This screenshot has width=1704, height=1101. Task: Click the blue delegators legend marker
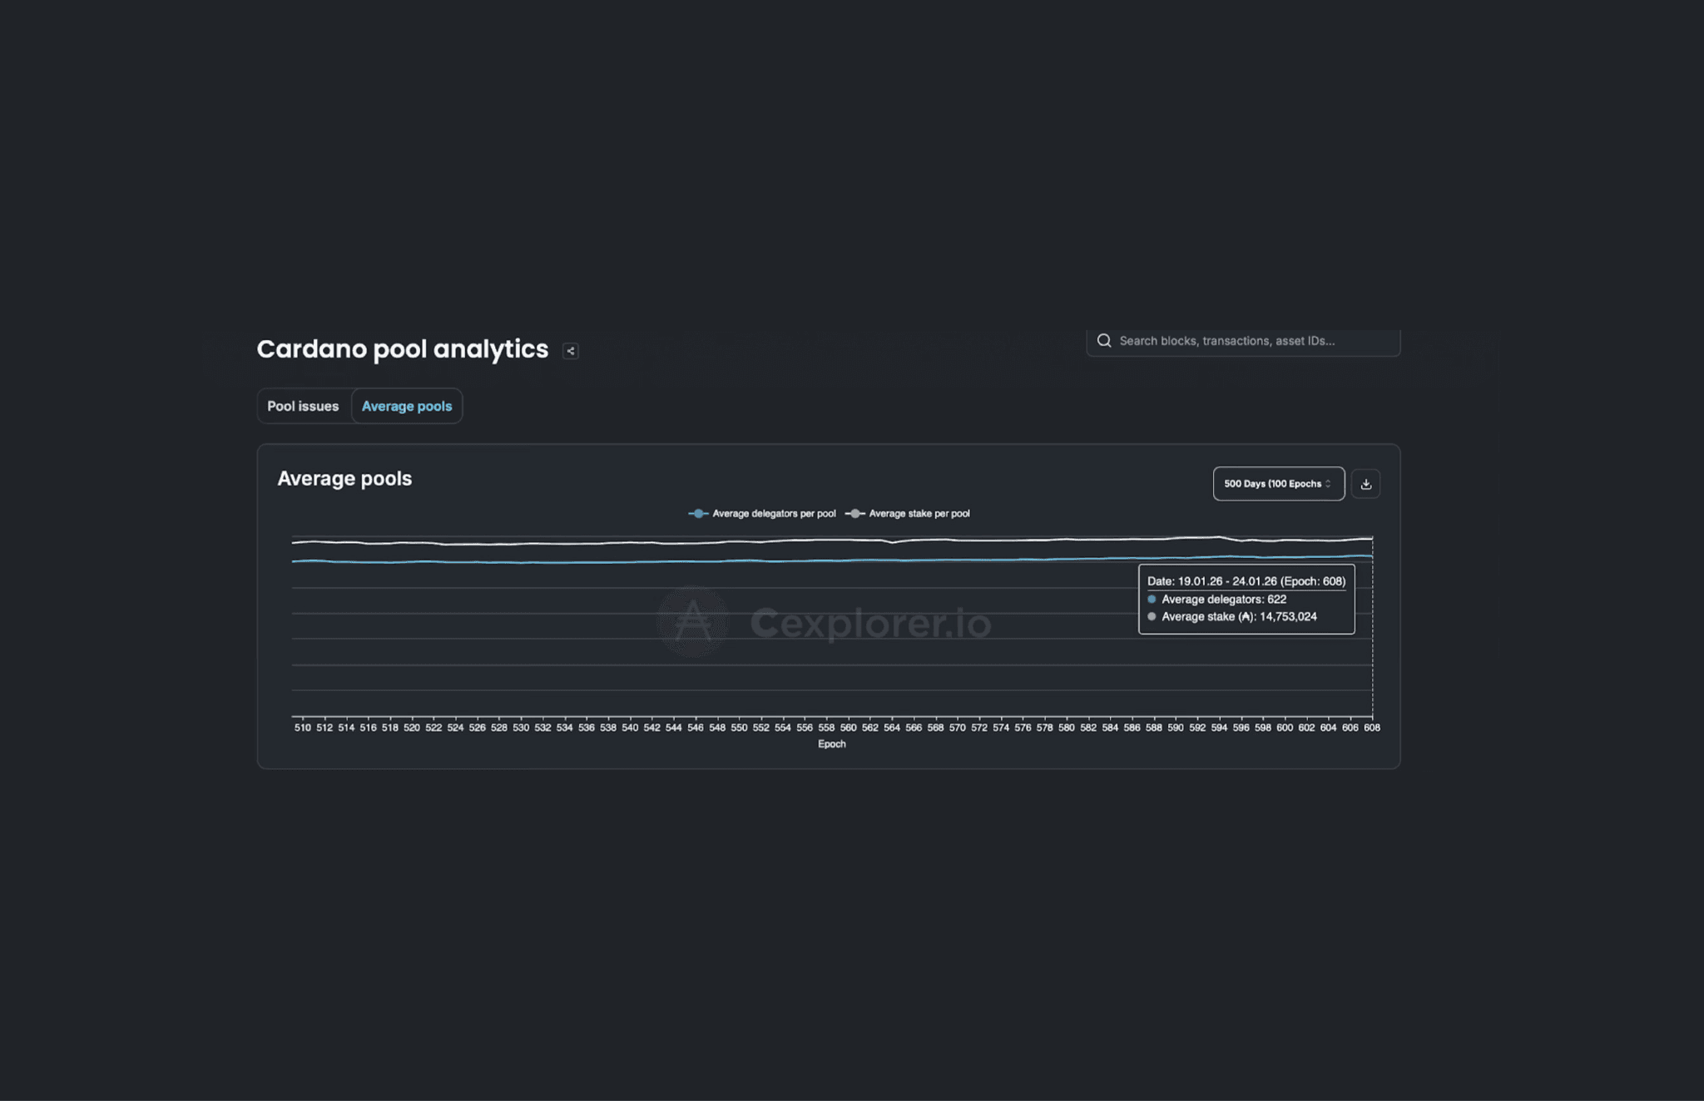tap(698, 514)
